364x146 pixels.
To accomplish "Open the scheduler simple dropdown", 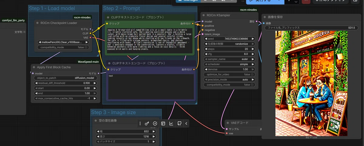I will 229,64.
